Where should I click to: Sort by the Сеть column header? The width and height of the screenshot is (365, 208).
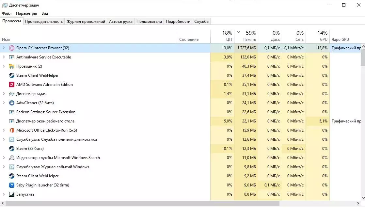coord(294,37)
